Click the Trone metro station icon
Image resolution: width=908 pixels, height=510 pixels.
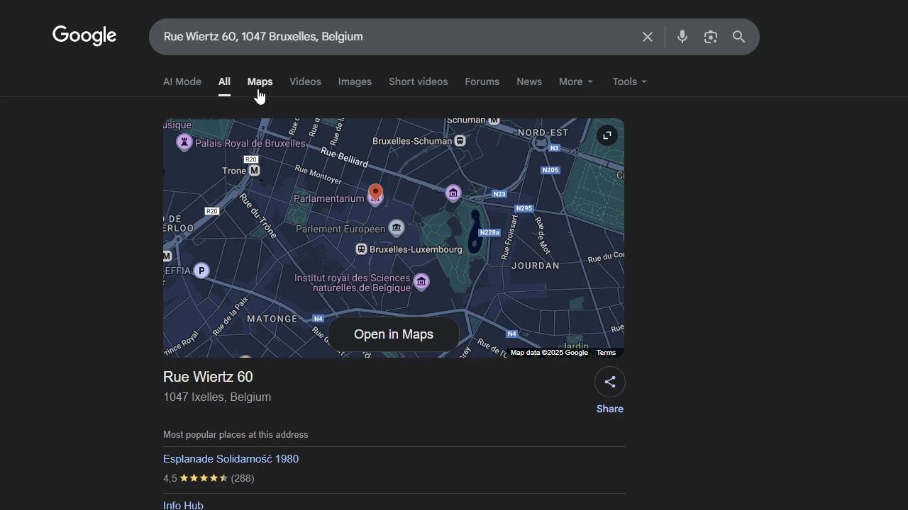[x=255, y=171]
